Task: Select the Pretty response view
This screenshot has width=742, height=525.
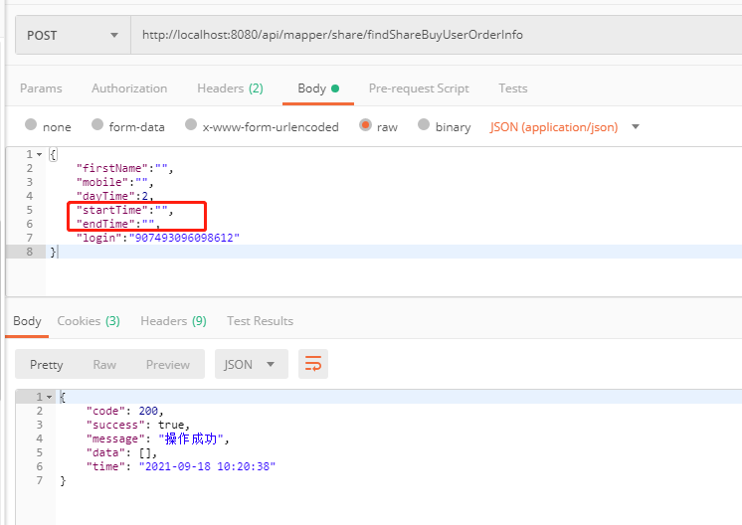Action: pyautogui.click(x=47, y=365)
